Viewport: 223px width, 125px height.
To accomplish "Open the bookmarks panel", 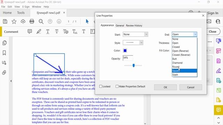I will [x=4, y=53].
